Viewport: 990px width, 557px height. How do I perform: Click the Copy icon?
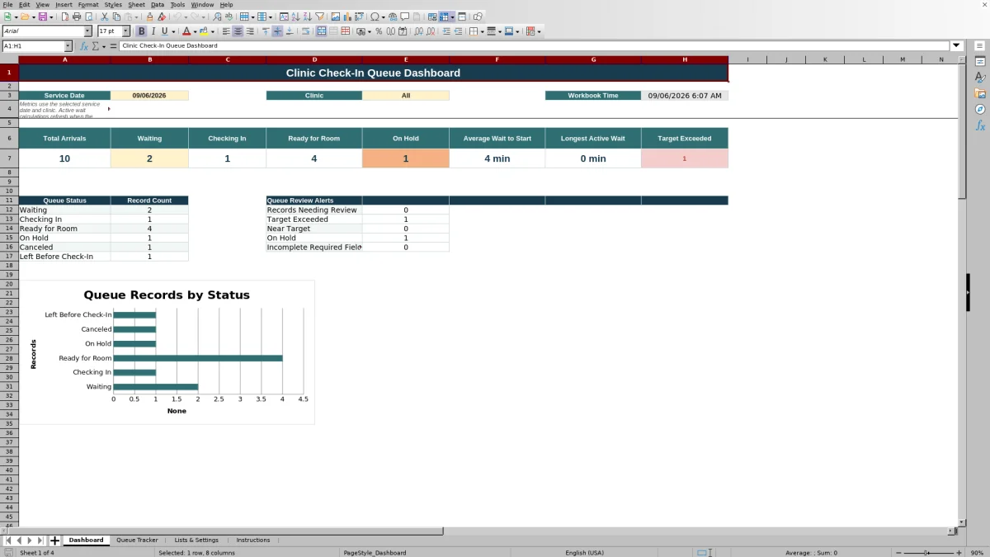coord(116,17)
